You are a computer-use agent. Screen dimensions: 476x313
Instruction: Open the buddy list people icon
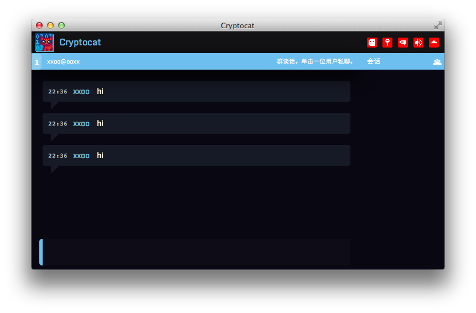[x=437, y=62]
